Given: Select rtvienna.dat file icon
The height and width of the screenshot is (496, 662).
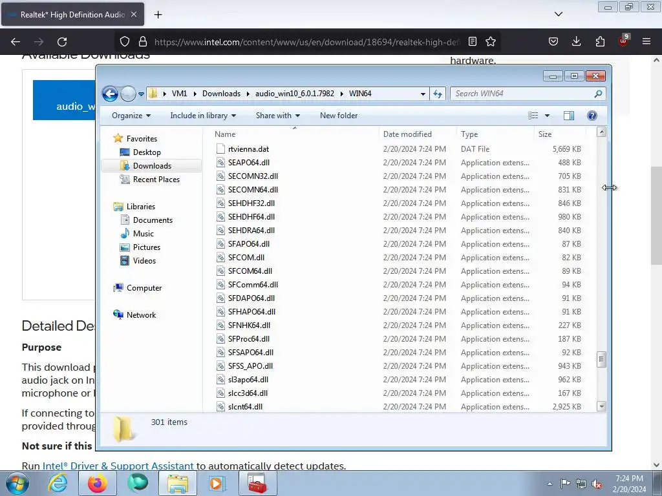Looking at the screenshot, I should [x=220, y=149].
